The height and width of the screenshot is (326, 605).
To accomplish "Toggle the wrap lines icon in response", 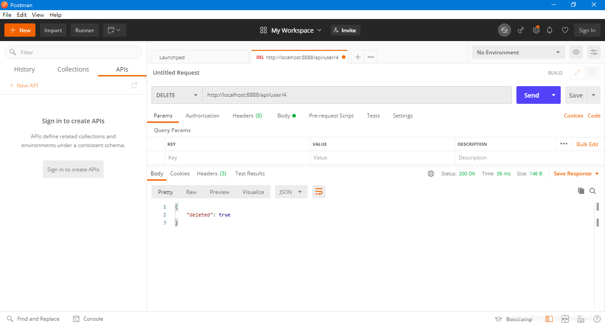I will pos(319,192).
